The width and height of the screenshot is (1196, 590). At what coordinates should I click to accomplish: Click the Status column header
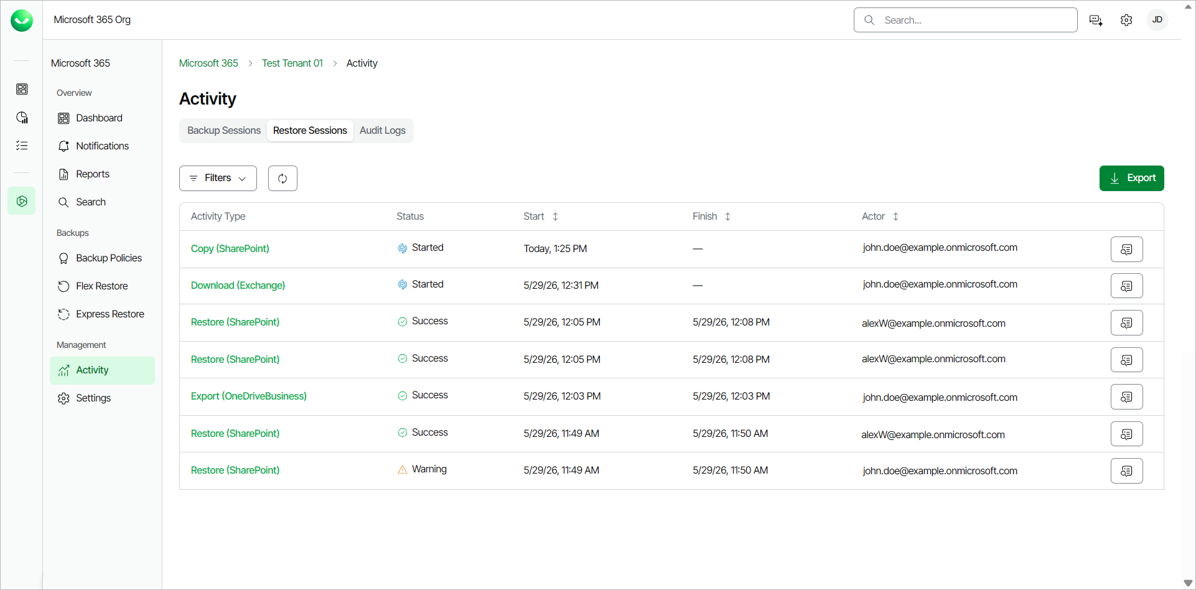pos(410,217)
